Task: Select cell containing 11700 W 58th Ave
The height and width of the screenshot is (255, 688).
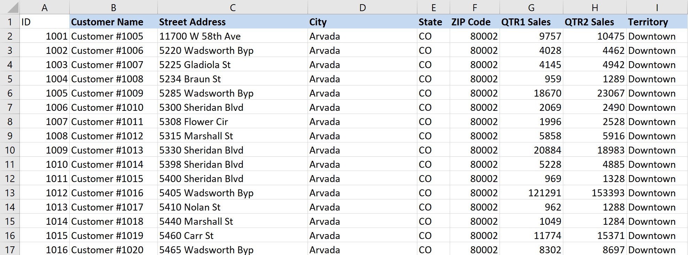Action: (200, 36)
